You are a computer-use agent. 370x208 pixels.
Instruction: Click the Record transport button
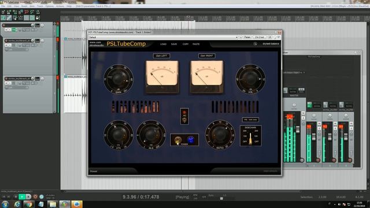pos(35,196)
